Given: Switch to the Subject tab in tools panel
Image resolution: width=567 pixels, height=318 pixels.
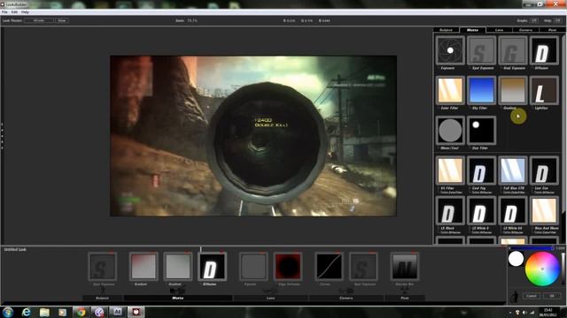Looking at the screenshot, I should (446, 30).
